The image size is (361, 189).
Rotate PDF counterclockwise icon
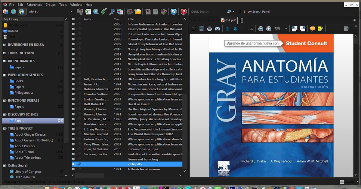click(x=295, y=29)
